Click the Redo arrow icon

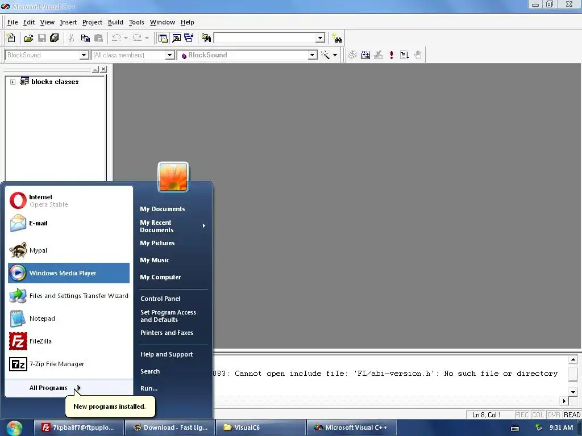pyautogui.click(x=137, y=38)
